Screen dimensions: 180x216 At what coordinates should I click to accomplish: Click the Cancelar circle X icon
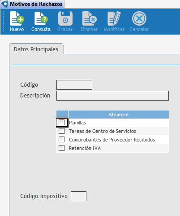pyautogui.click(x=139, y=18)
